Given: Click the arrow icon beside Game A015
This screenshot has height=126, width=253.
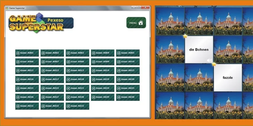Looking at the screenshot, I should tap(119, 71).
